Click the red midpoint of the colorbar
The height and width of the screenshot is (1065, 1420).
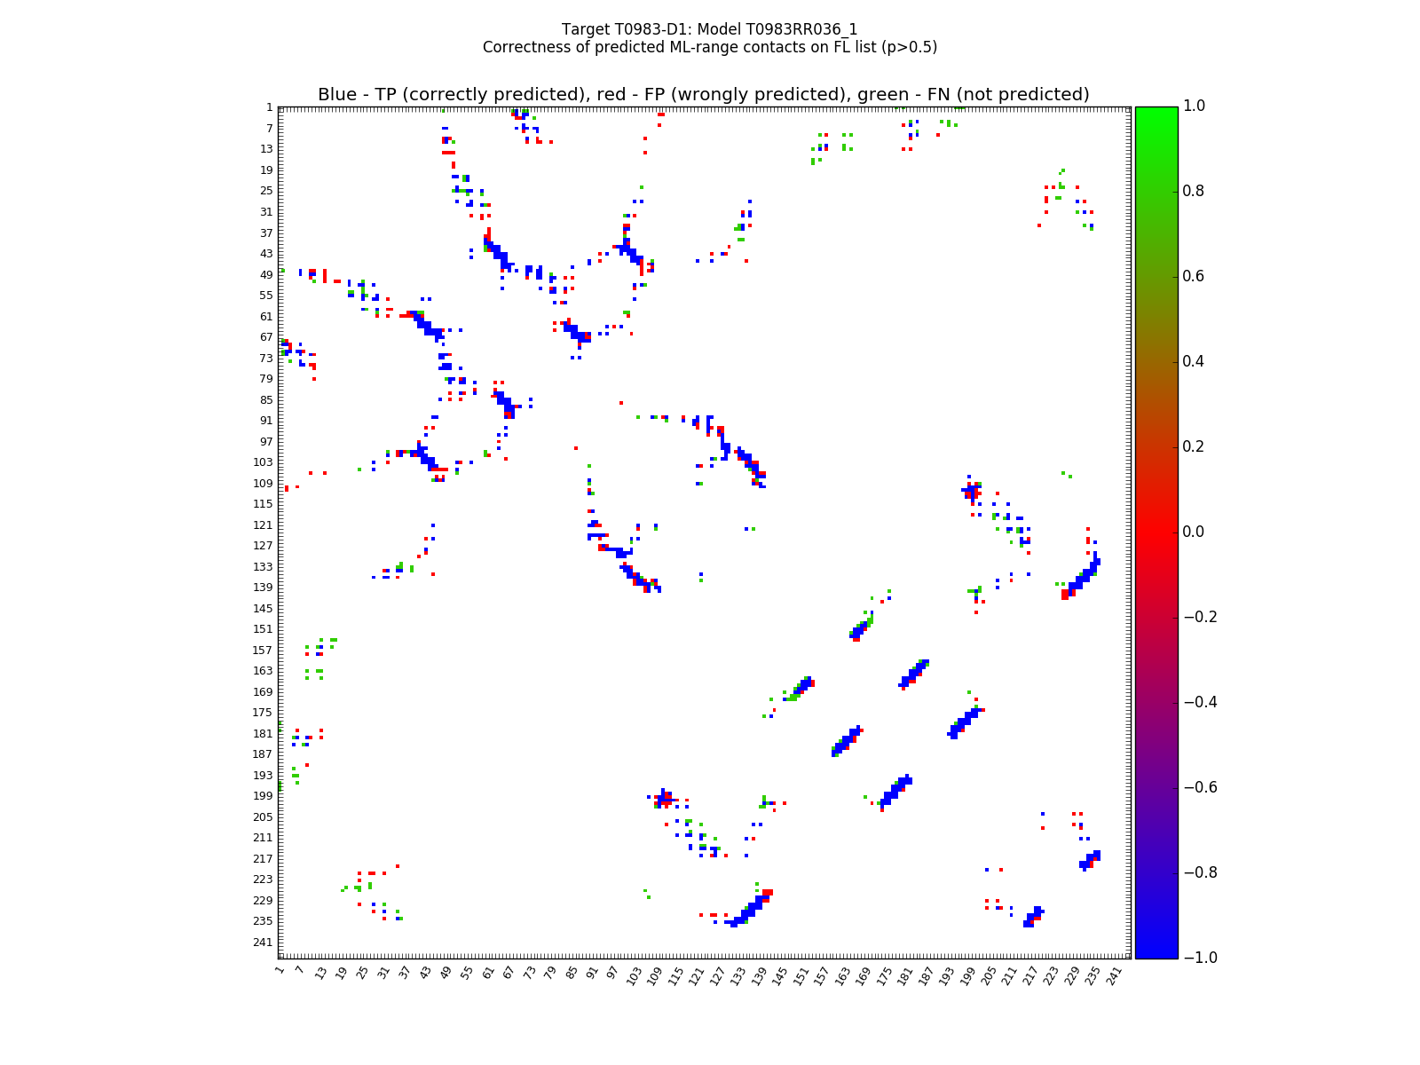pos(1156,532)
